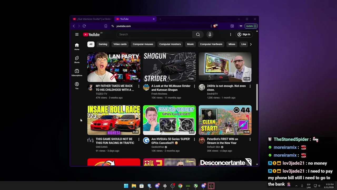Select the Computer mouses filter chip
This screenshot has height=190, width=337.
pos(143,44)
